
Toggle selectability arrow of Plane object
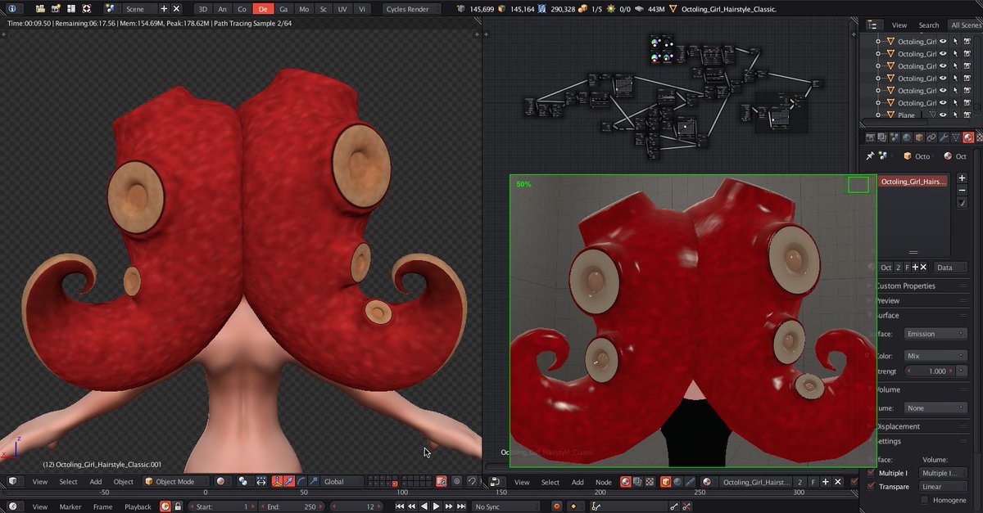pos(955,115)
